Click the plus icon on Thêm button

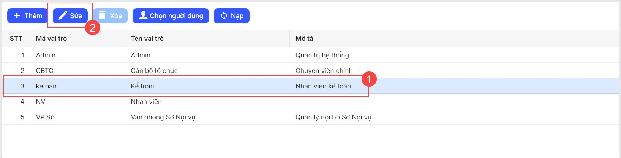(x=17, y=15)
